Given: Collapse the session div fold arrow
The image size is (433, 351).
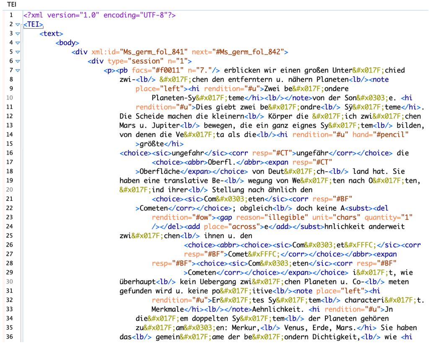Looking at the screenshot, I should click(x=18, y=60).
